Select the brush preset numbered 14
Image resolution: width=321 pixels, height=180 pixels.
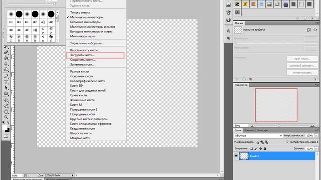pos(43,30)
